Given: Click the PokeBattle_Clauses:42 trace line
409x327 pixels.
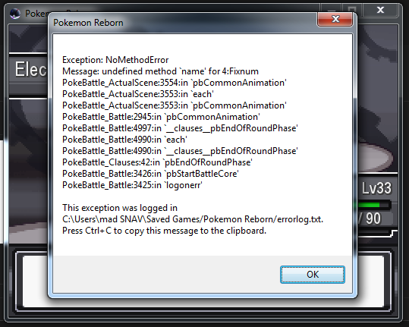Looking at the screenshot, I should coord(157,162).
